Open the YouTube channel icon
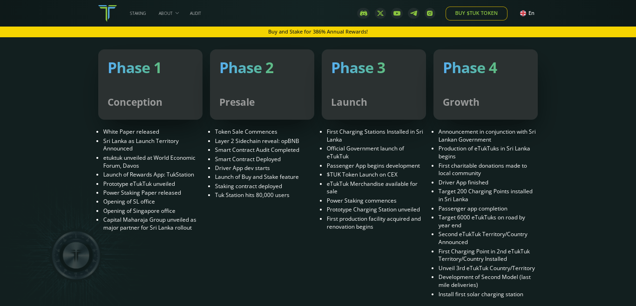 [x=397, y=13]
